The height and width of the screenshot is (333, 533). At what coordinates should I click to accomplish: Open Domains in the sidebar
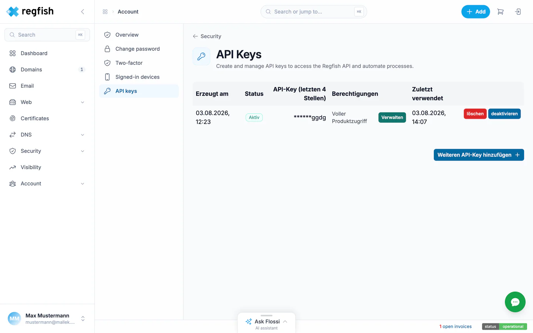click(x=47, y=70)
